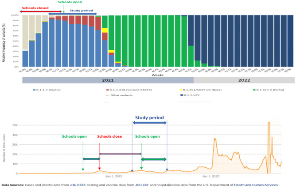Toggle the Other variants legend entry

(x=119, y=95)
